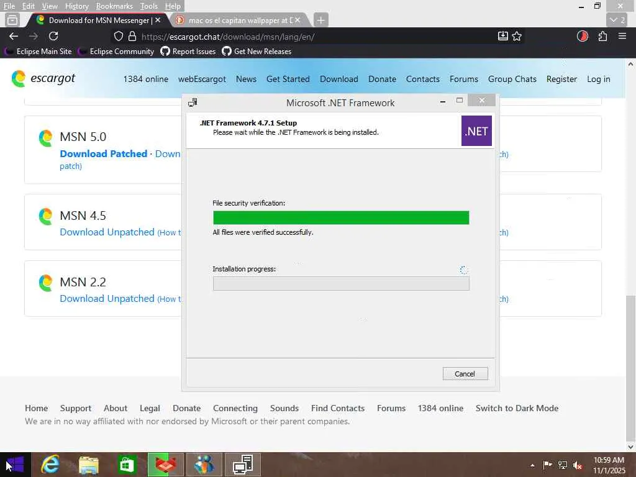Image resolution: width=636 pixels, height=477 pixels.
Task: Click the .NET purple logo in setup dialog
Action: click(476, 130)
